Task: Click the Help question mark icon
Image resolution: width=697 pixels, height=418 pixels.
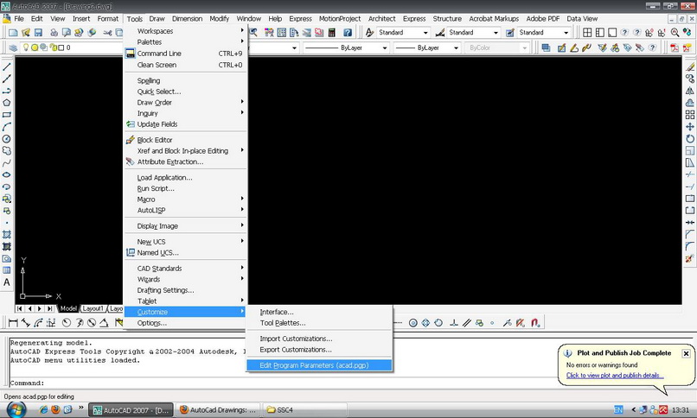Action: point(348,33)
